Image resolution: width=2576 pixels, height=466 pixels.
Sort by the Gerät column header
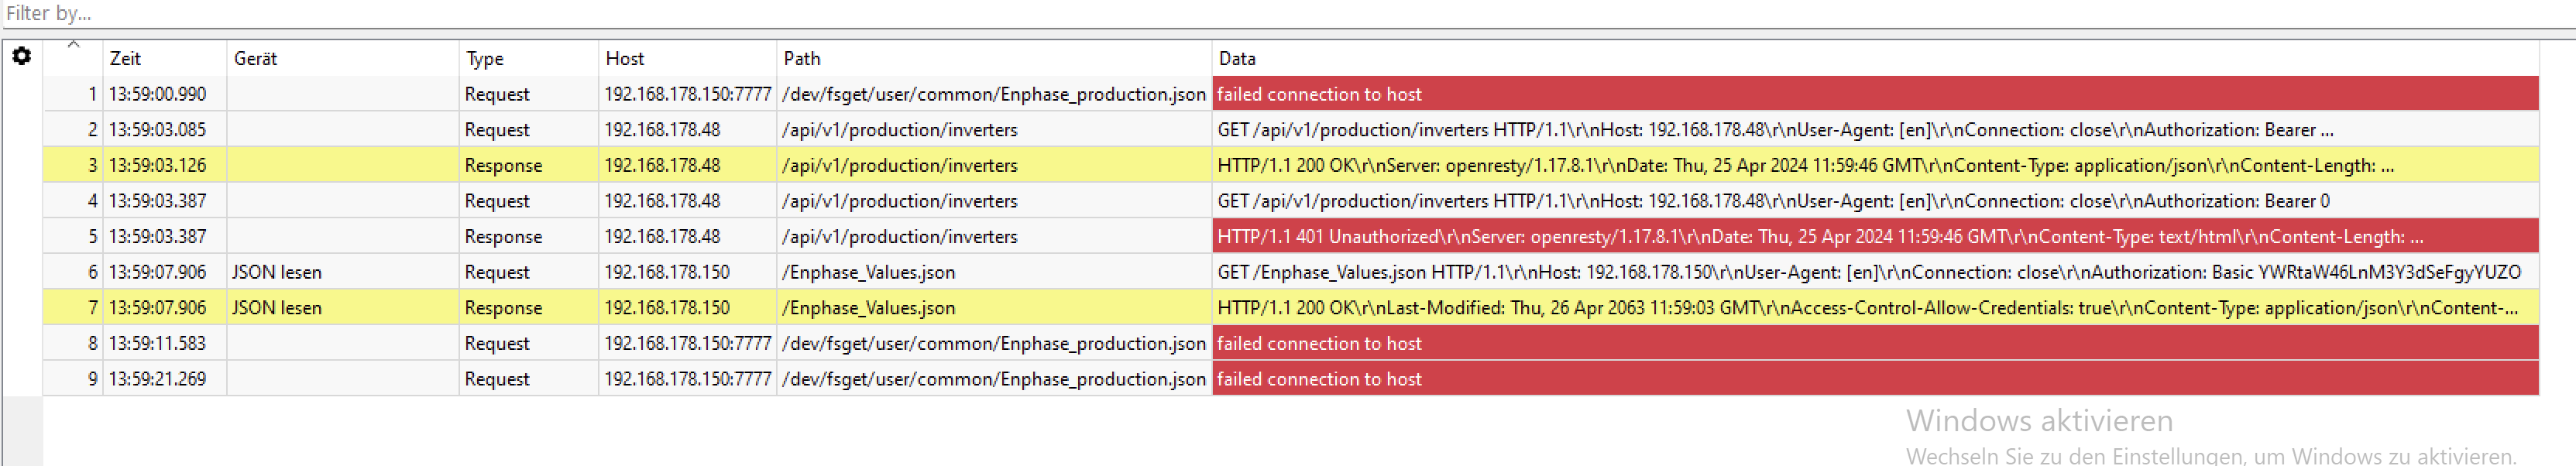[256, 59]
